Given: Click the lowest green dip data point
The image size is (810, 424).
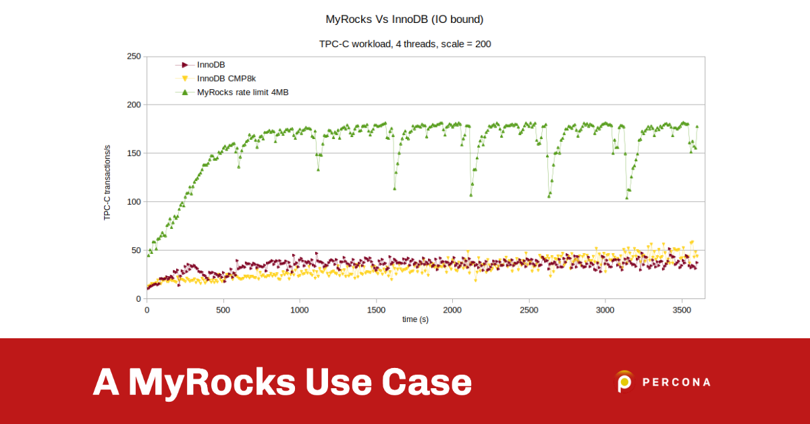Looking at the screenshot, I should [627, 198].
